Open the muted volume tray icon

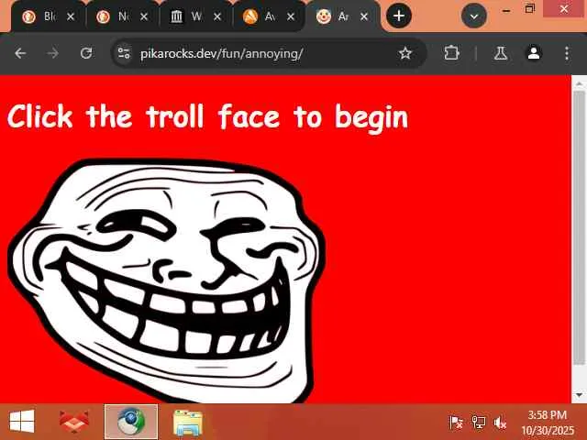500,423
